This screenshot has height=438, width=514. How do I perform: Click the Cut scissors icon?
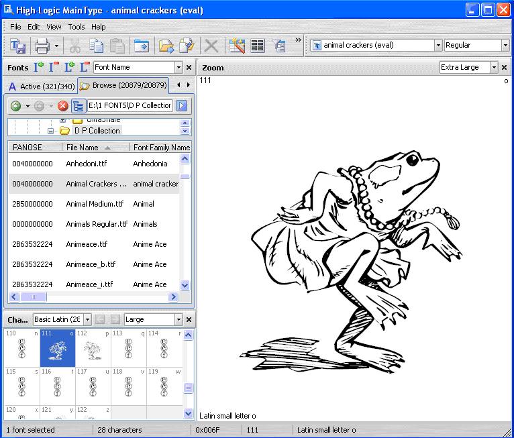(x=75, y=46)
